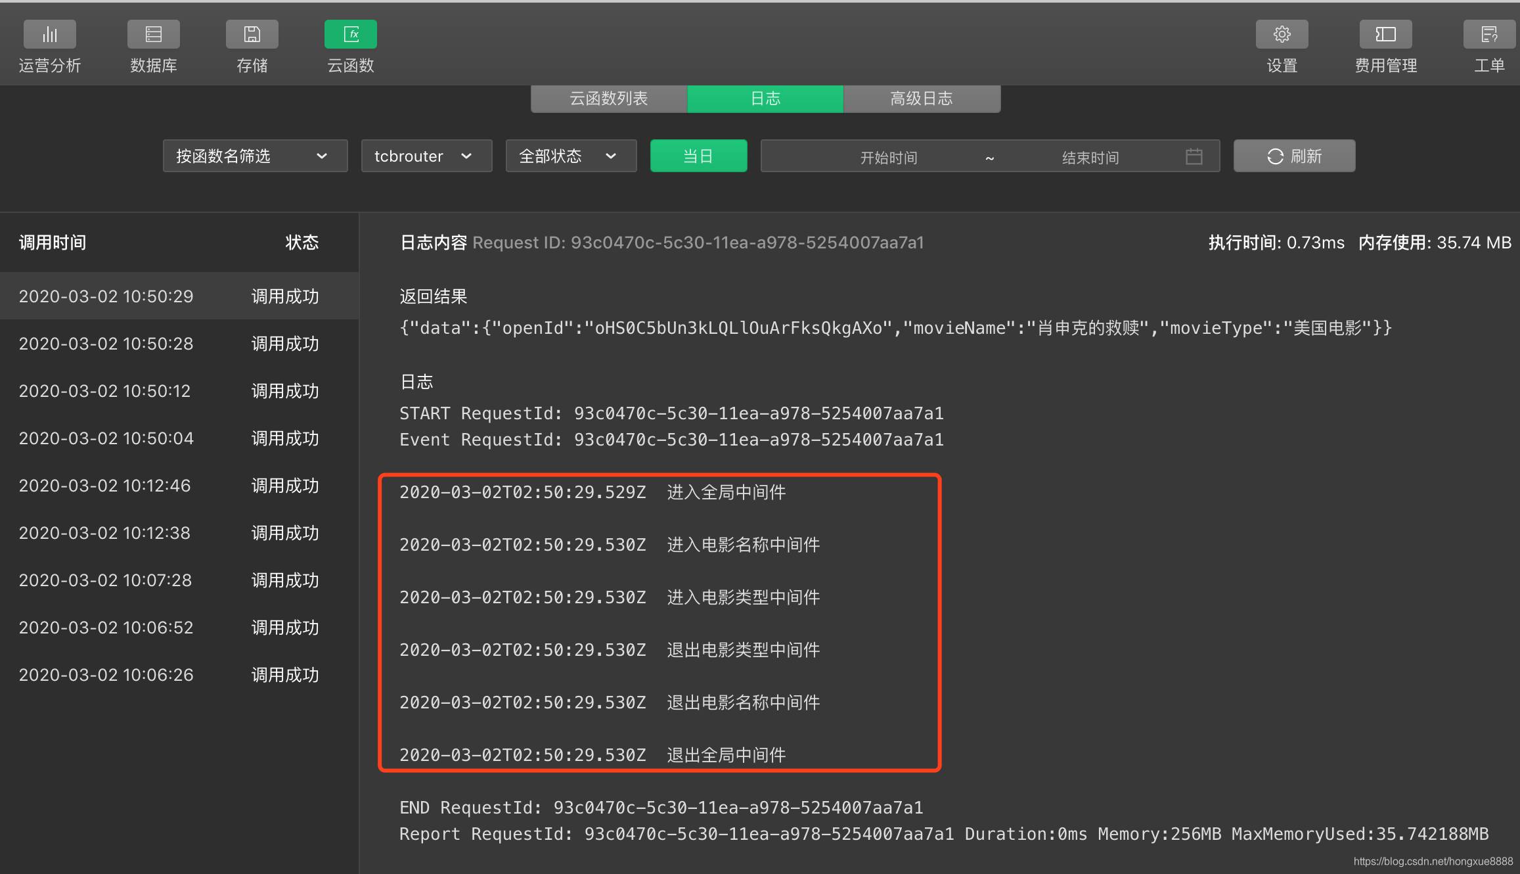Click the START RequestId log line

(671, 413)
